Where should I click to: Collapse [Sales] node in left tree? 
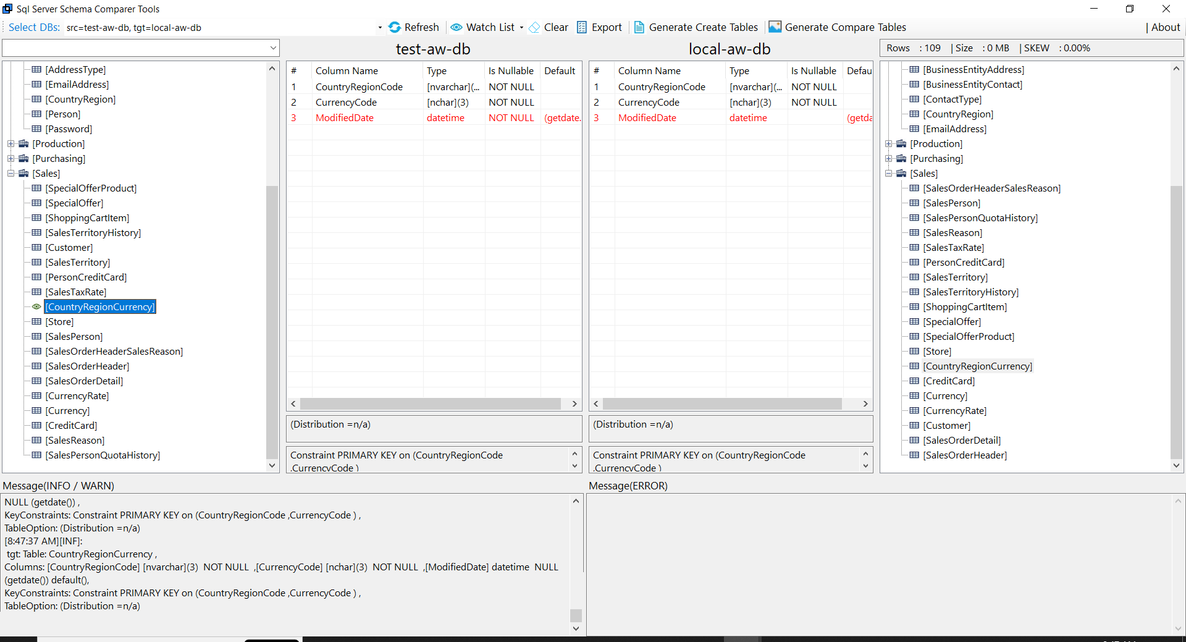point(11,173)
